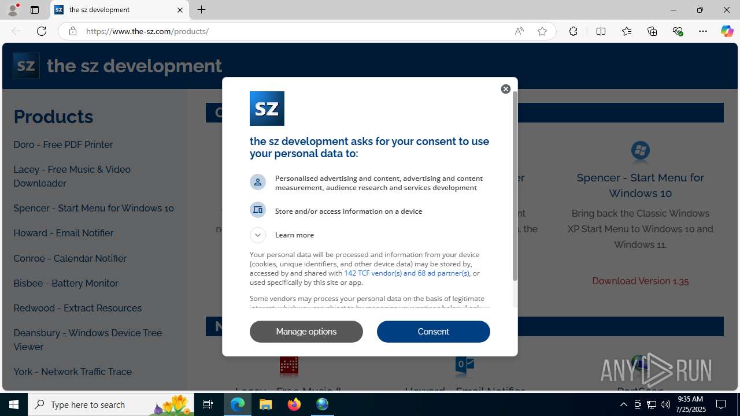Open Howard - Email Notifier sidebar link
The image size is (740, 416).
(64, 233)
